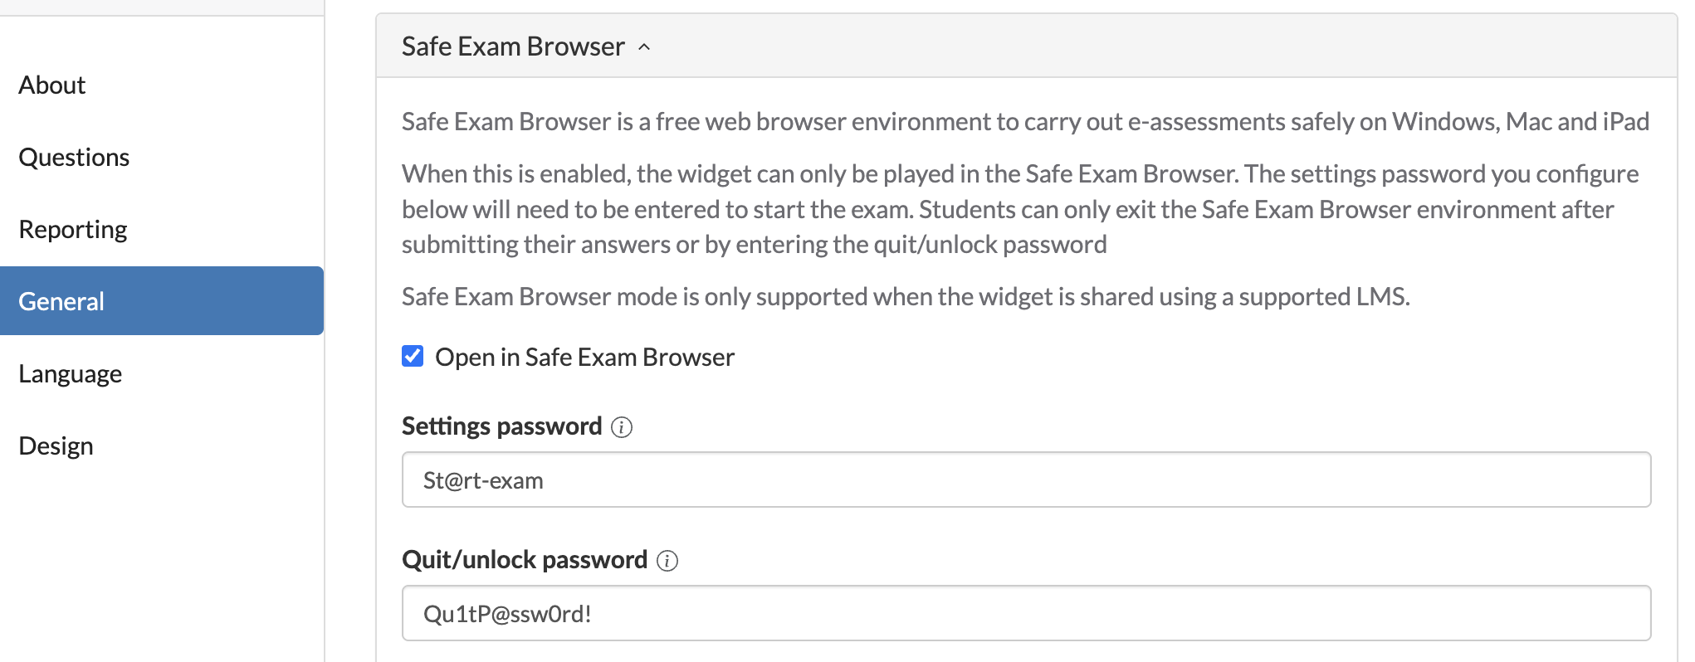Open the Reporting section
Image resolution: width=1695 pixels, height=662 pixels.
[x=72, y=228]
